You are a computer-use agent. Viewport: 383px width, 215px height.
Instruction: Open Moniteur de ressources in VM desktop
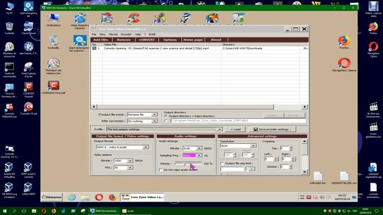point(53,66)
